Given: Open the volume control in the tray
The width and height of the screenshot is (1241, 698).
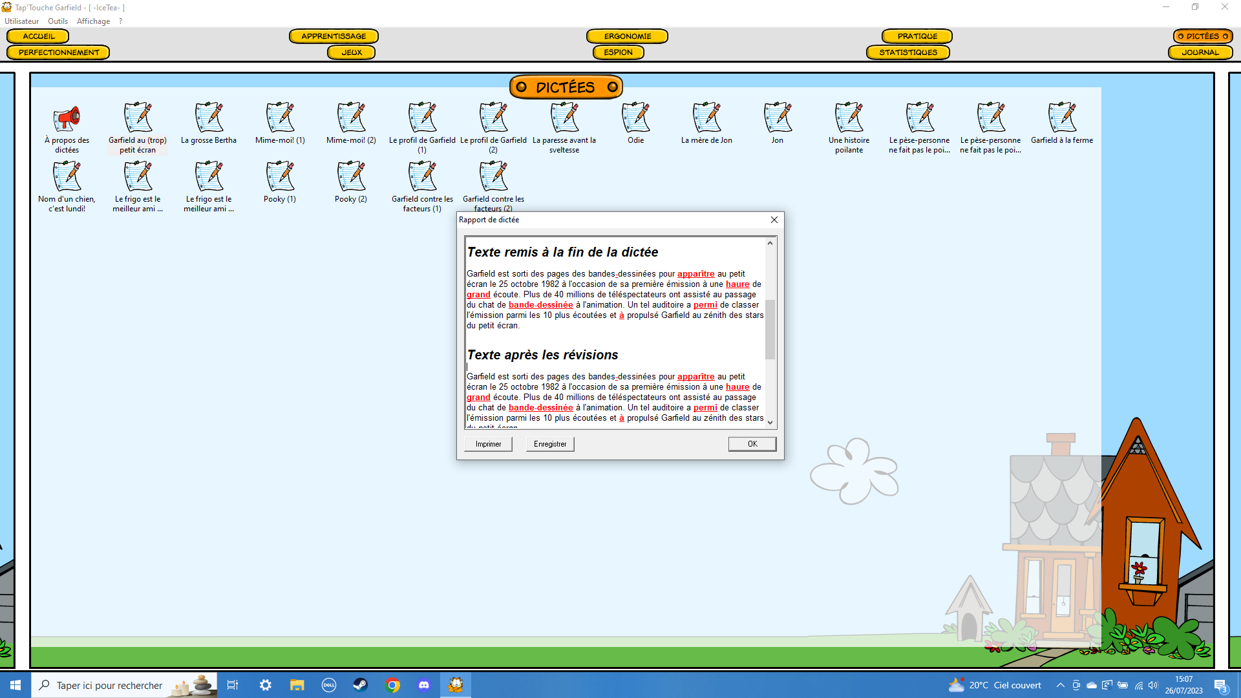Looking at the screenshot, I should (x=1153, y=685).
